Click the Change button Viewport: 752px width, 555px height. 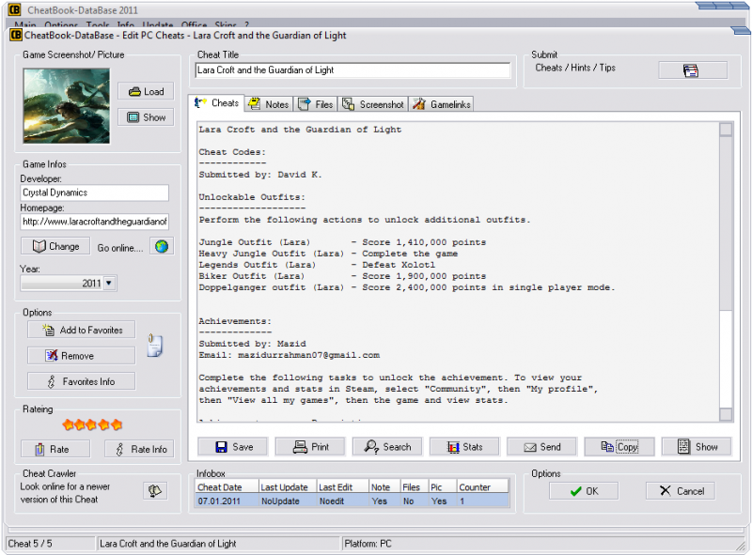[x=55, y=246]
